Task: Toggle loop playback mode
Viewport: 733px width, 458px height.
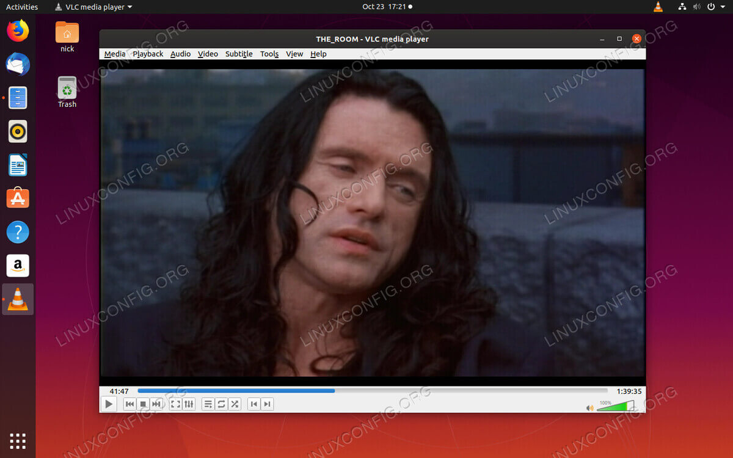Action: pos(221,404)
